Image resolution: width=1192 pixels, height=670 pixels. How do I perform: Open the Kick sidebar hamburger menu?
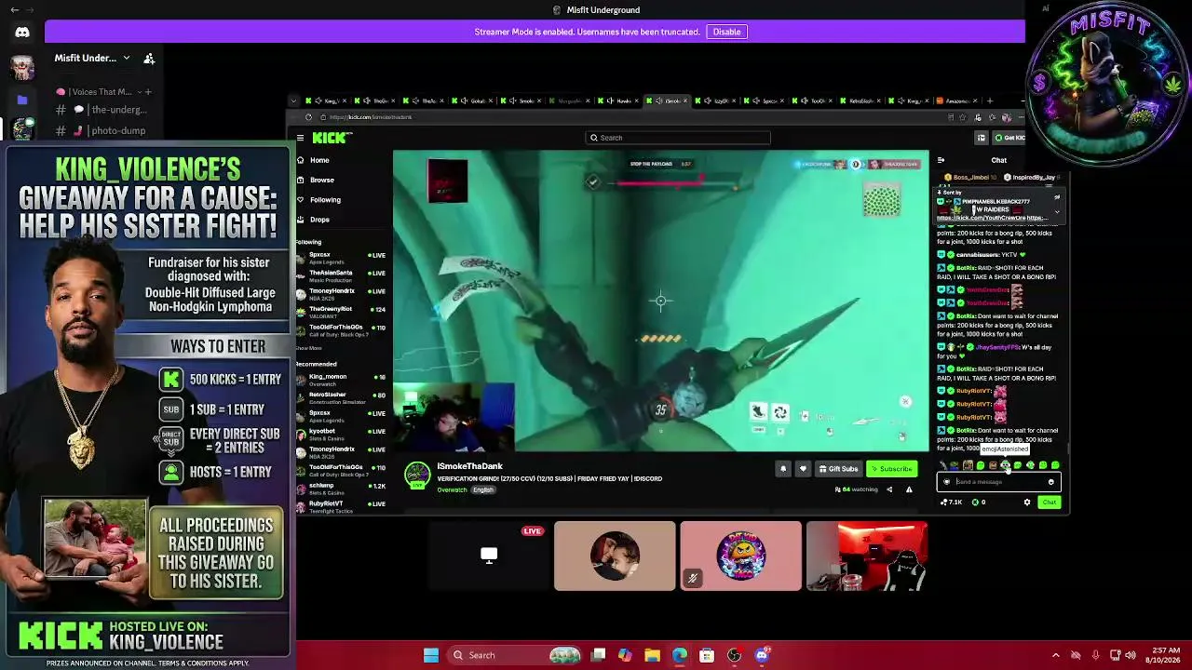click(300, 138)
